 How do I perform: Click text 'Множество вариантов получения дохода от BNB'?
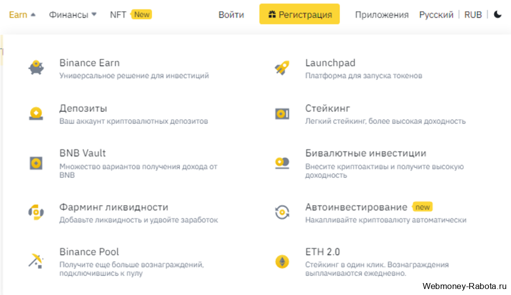(x=138, y=171)
